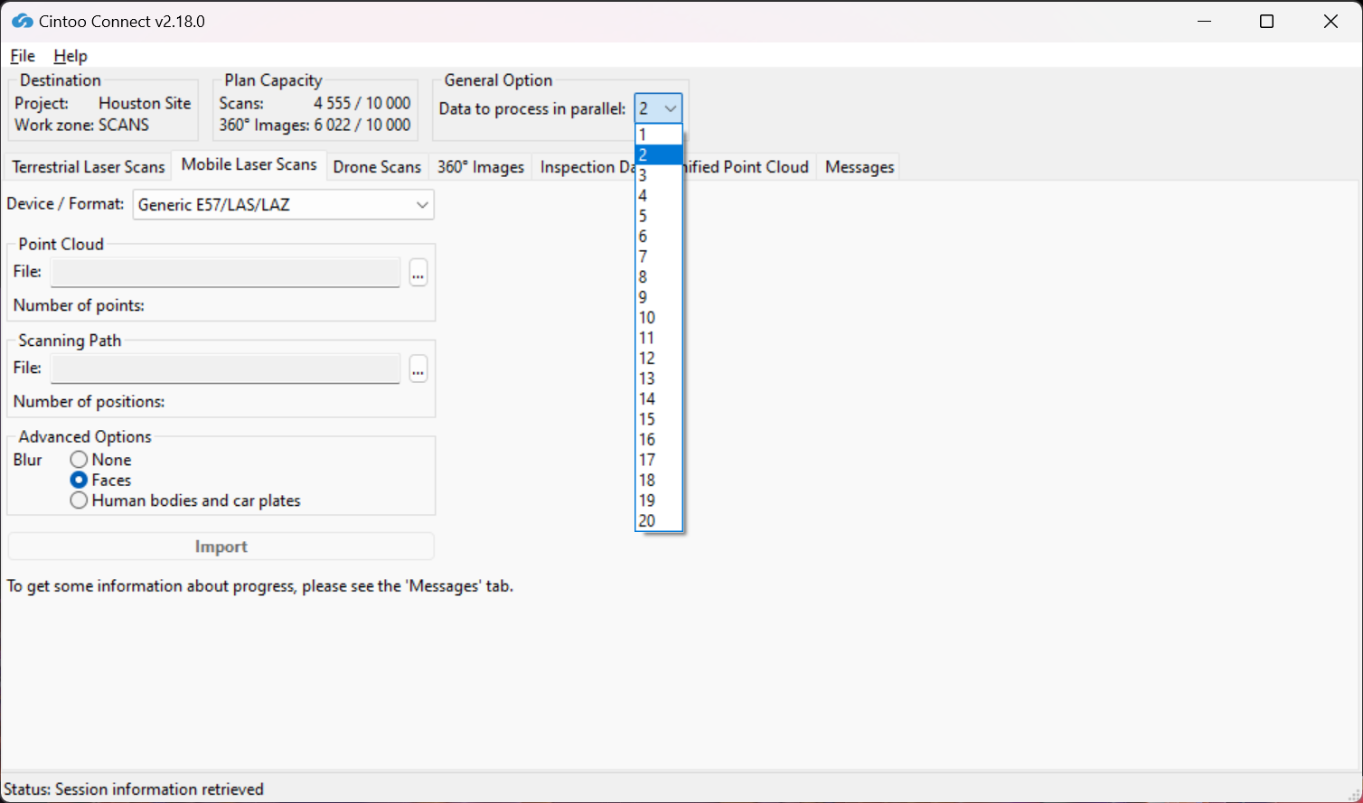Collapse the Data to process in parallel dropdown

point(658,108)
